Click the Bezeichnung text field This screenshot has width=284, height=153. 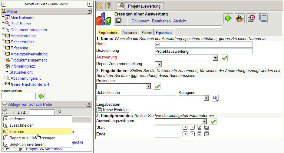[203, 51]
